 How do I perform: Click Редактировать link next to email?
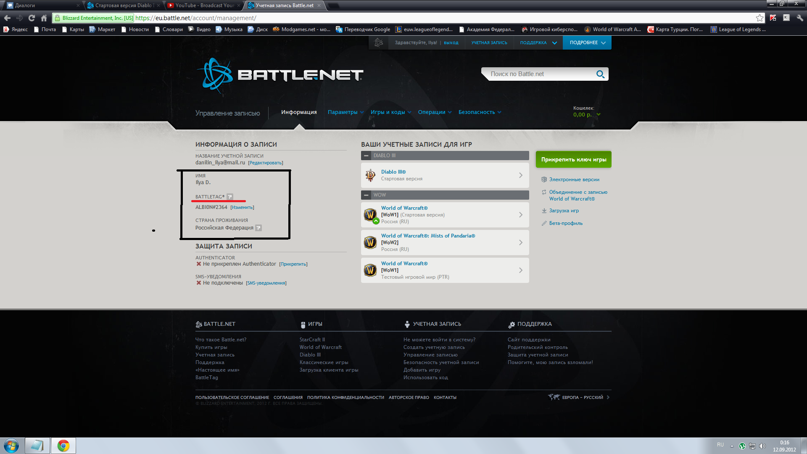click(x=265, y=163)
